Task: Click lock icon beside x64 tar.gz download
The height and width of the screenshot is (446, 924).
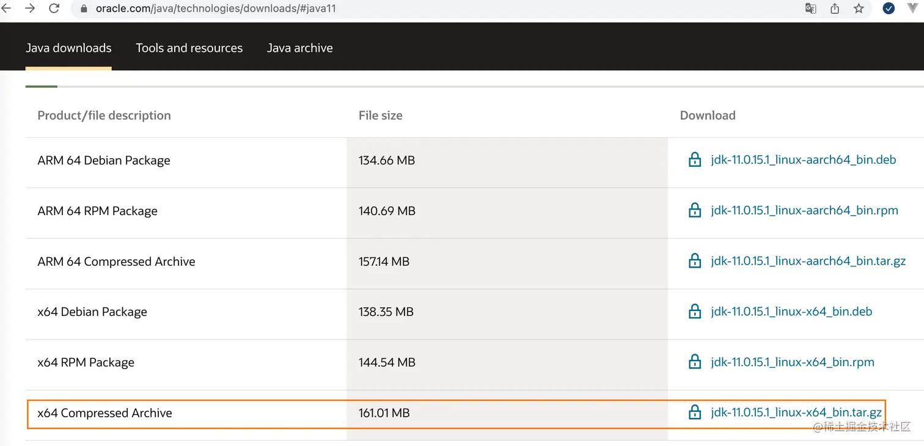Action: [x=695, y=413]
